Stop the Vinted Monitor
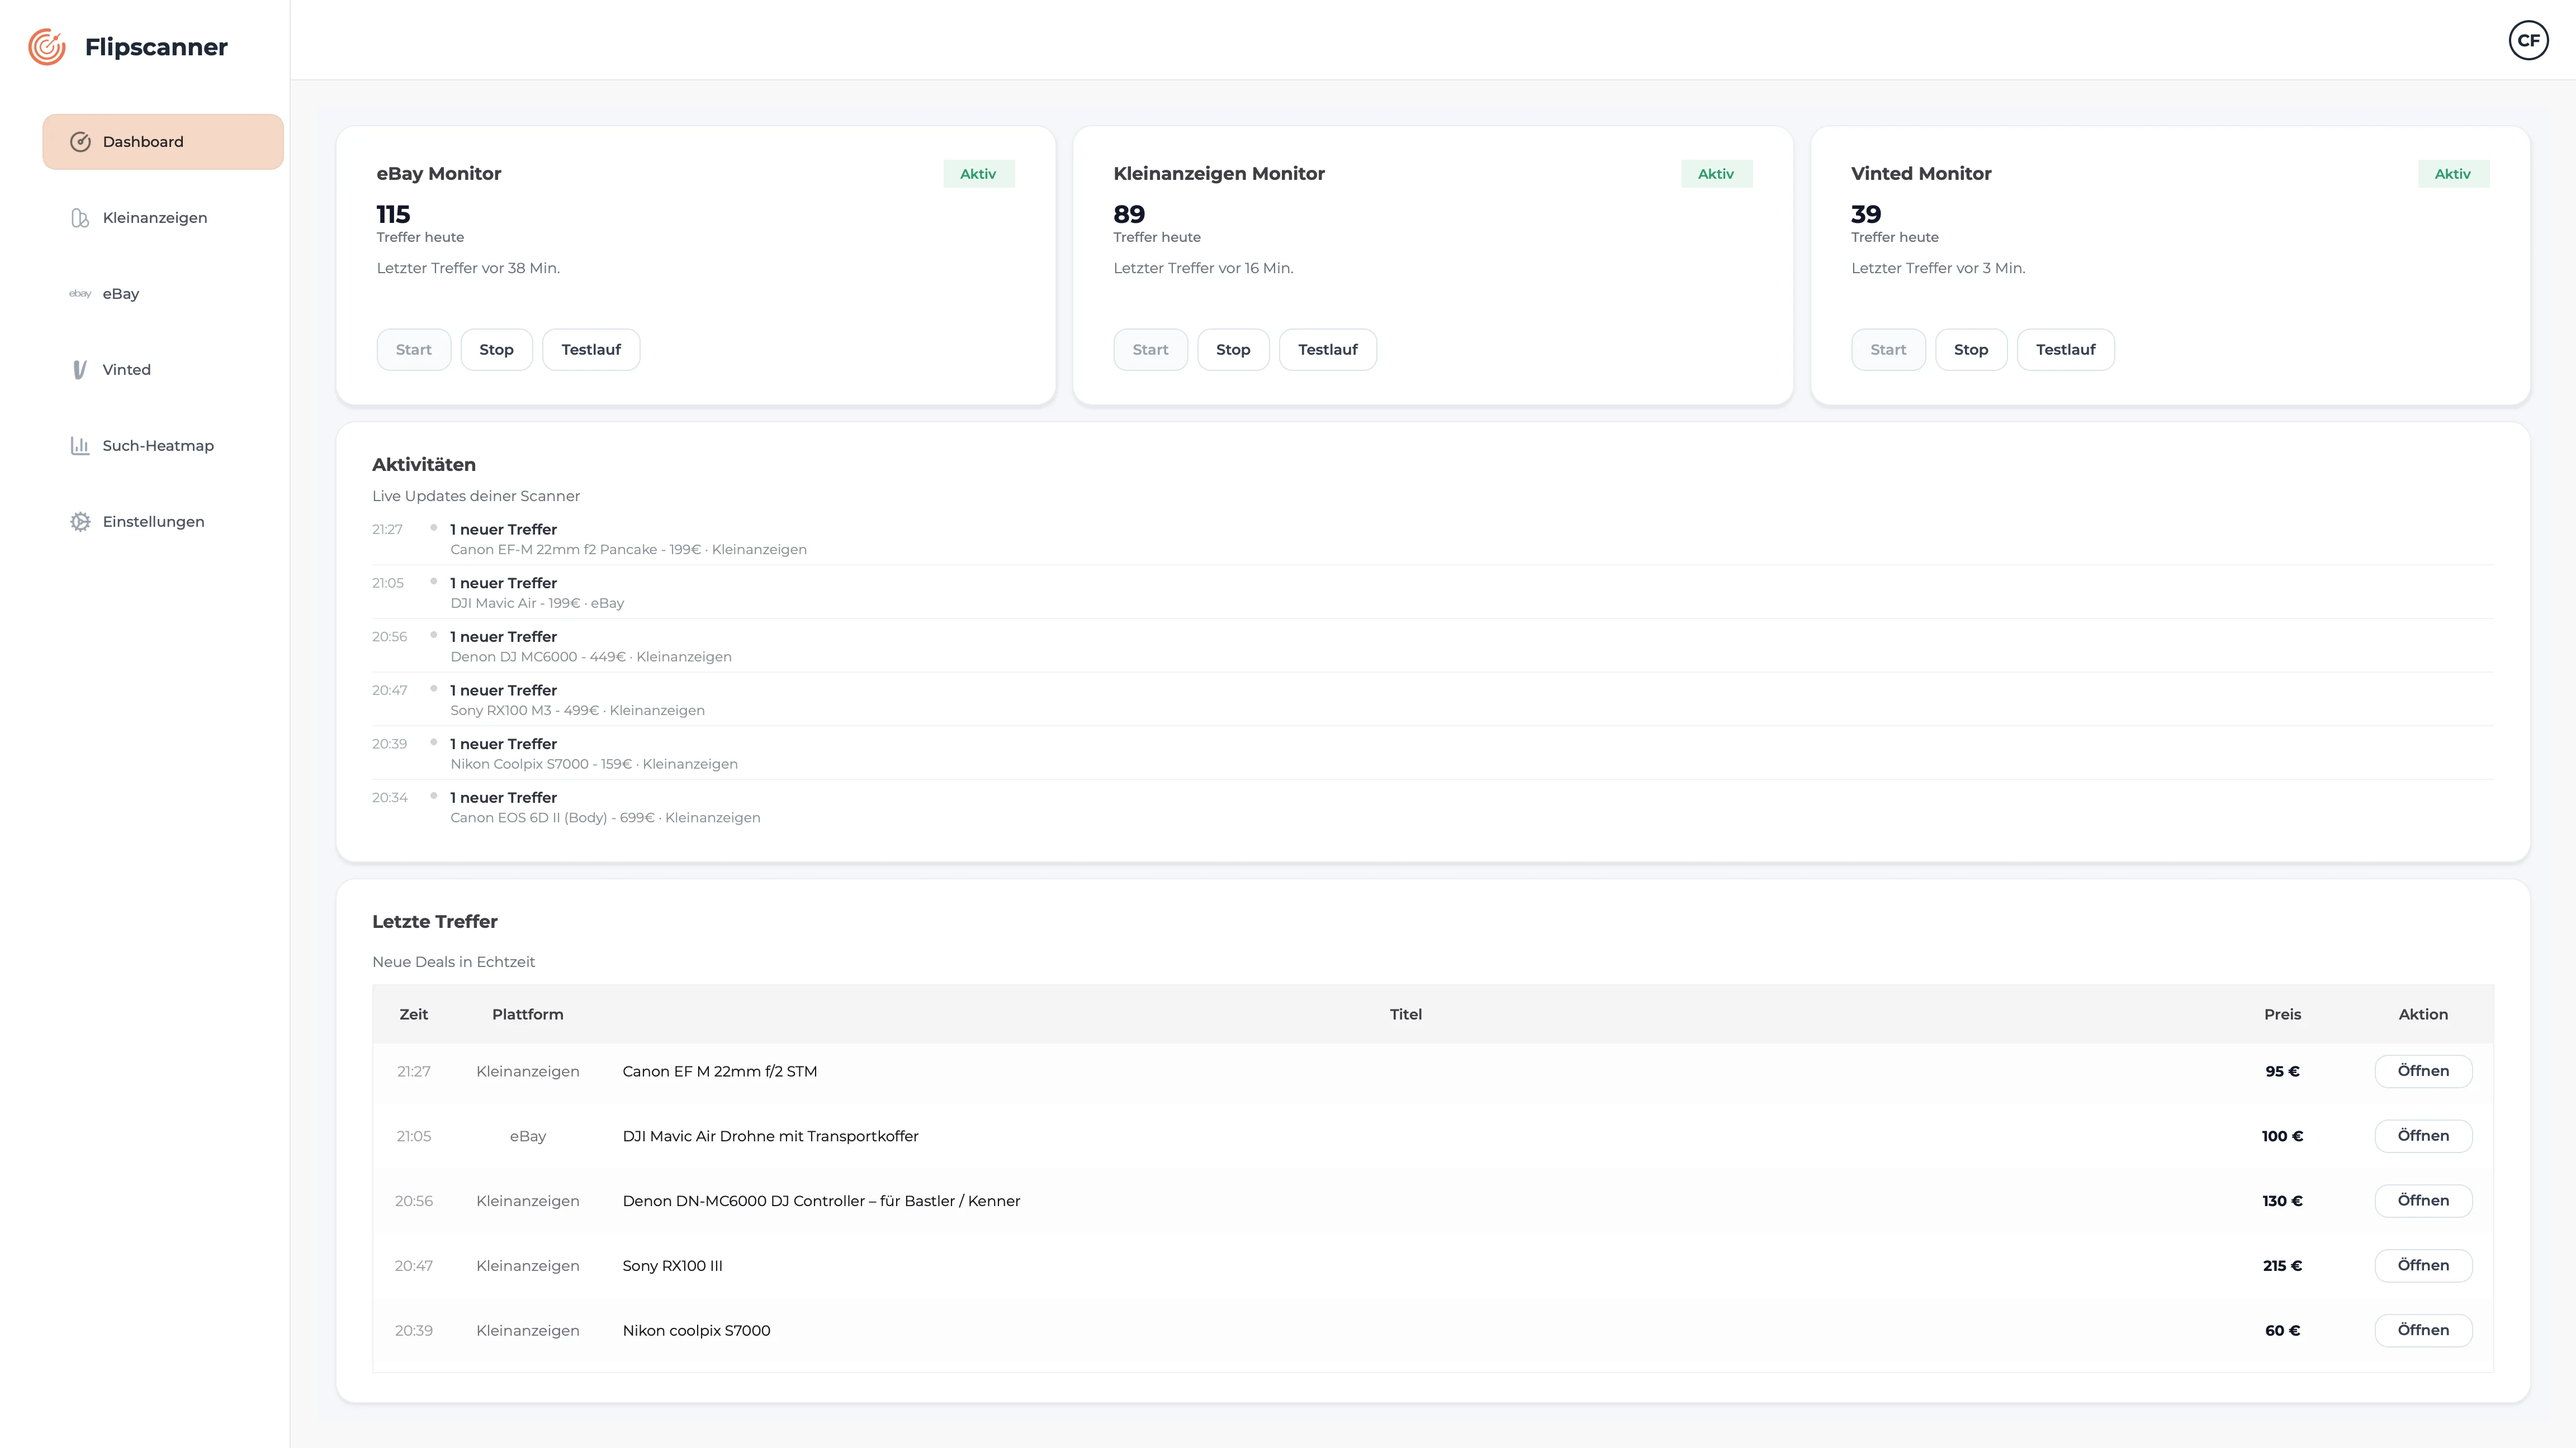 coord(1971,350)
